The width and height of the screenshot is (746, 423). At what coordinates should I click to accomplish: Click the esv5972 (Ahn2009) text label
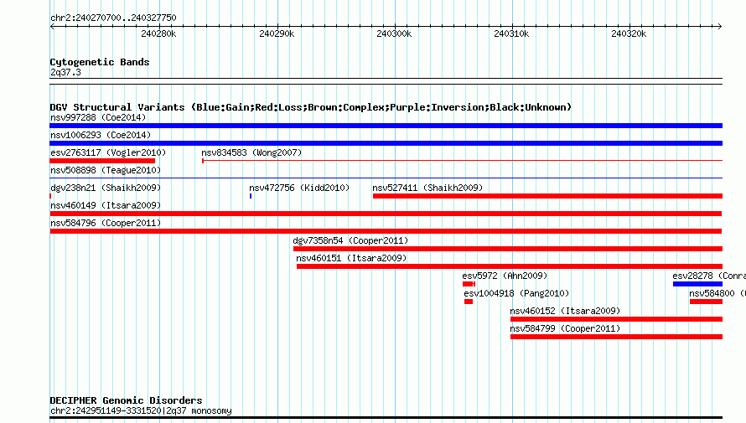click(x=505, y=276)
